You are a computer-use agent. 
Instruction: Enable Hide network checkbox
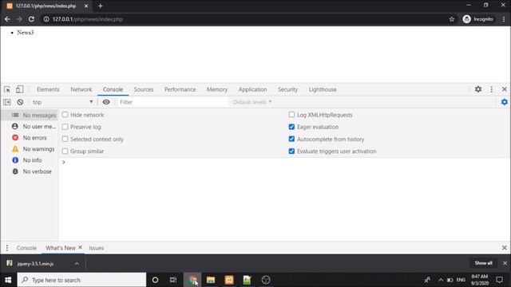click(x=65, y=115)
